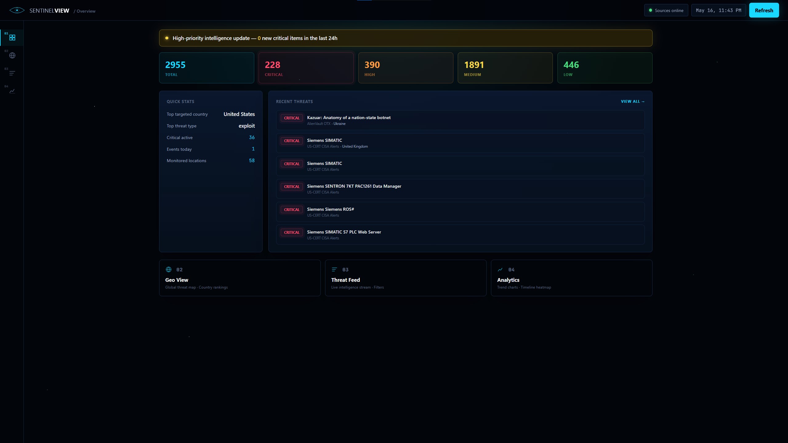Click the Sources online status pill
788x443 pixels.
(x=666, y=10)
